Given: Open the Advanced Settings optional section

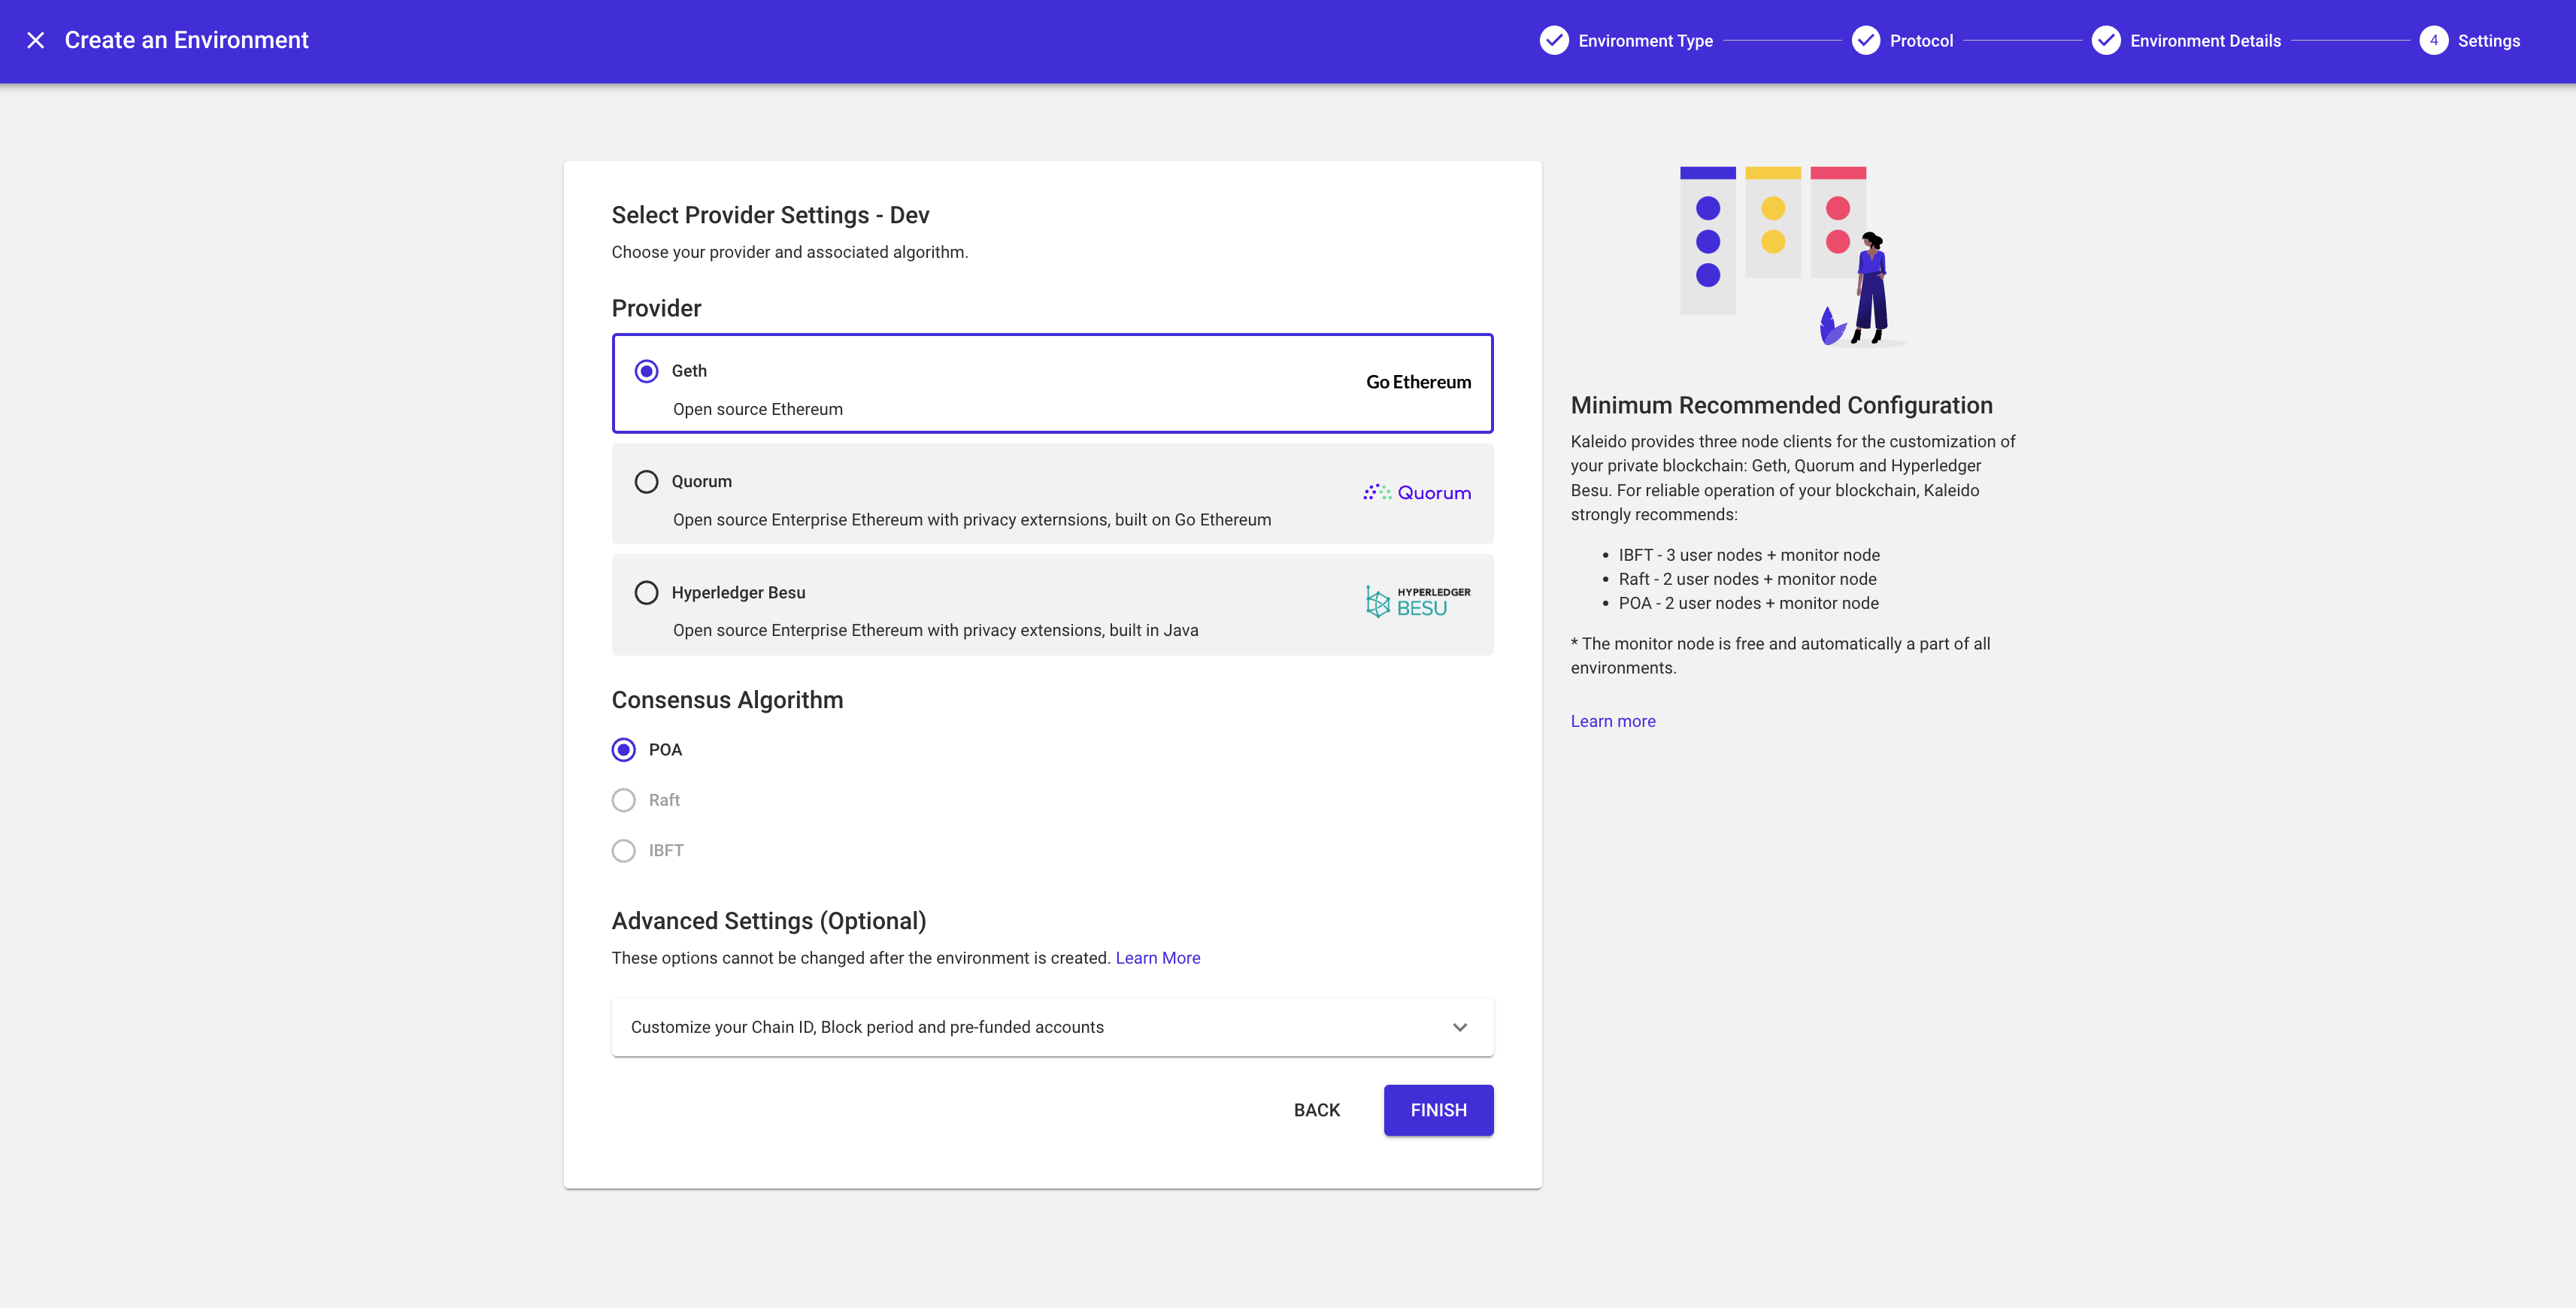Looking at the screenshot, I should click(x=1051, y=1026).
